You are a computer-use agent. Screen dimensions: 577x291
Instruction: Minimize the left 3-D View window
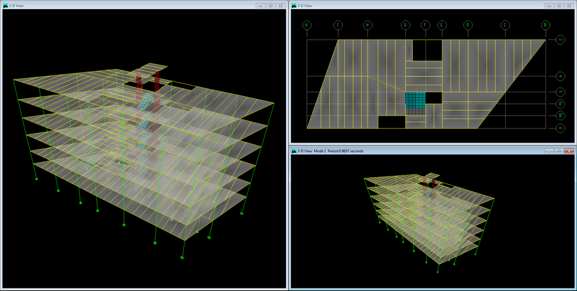point(260,5)
